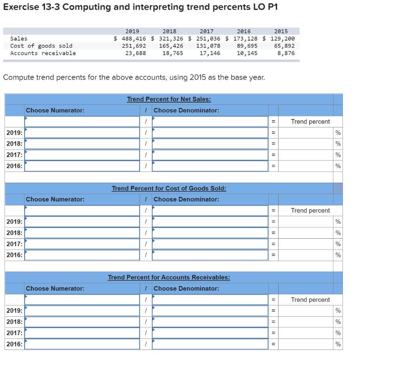Viewport: 404px width, 372px height.
Task: Click the Trend Percent for Accounts Receivables heading
Action: pos(169,277)
